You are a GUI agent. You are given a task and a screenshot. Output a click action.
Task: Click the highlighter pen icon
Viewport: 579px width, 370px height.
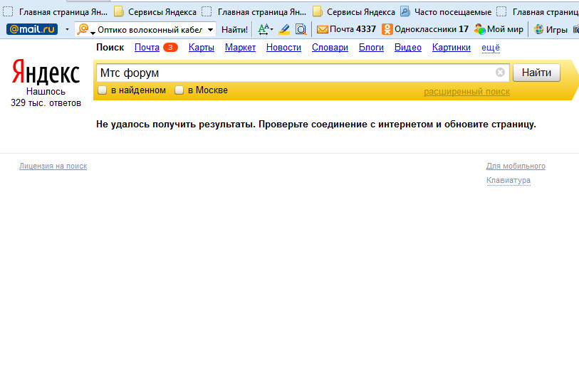coord(284,29)
